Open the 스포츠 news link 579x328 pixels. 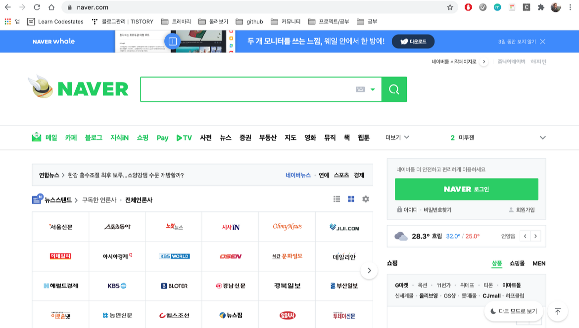(x=341, y=175)
